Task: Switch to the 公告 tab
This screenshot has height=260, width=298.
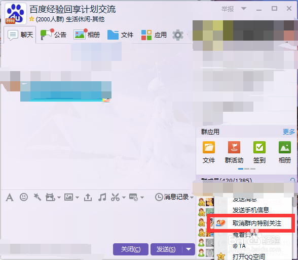Action: point(53,35)
